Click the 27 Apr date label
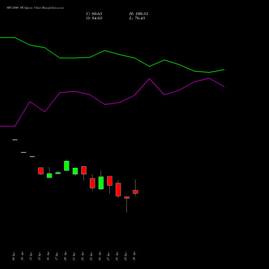269x269 pixels. coord(108,256)
